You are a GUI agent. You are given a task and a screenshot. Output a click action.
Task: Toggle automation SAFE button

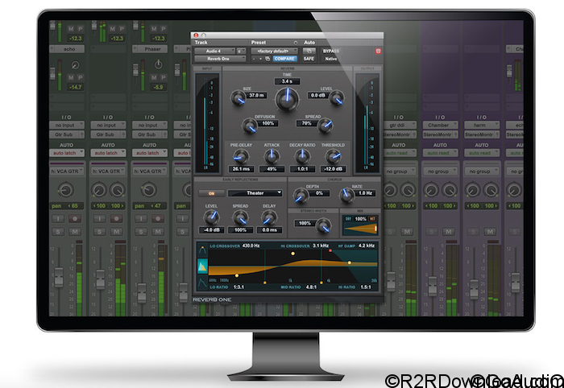point(309,59)
